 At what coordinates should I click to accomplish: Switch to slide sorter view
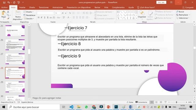click(156, 102)
